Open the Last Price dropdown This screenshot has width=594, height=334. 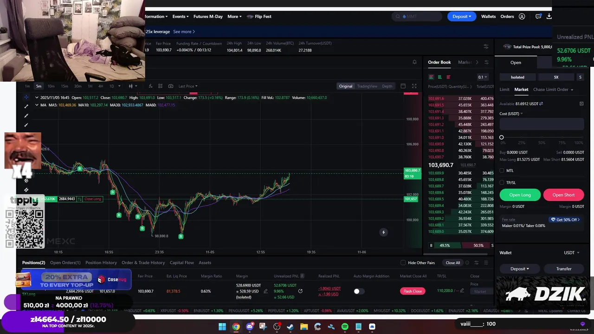coord(188,86)
